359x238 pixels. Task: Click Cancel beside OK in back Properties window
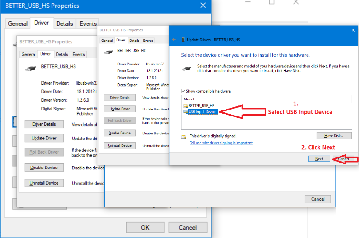pos(188,227)
